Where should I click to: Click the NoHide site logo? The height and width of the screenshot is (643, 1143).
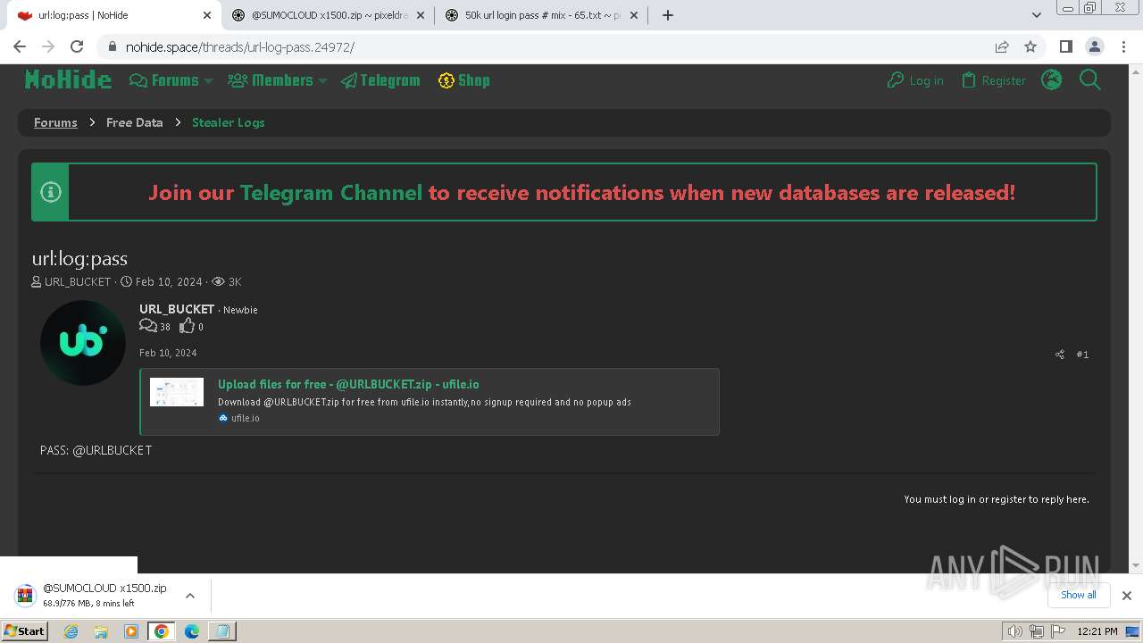pyautogui.click(x=68, y=80)
